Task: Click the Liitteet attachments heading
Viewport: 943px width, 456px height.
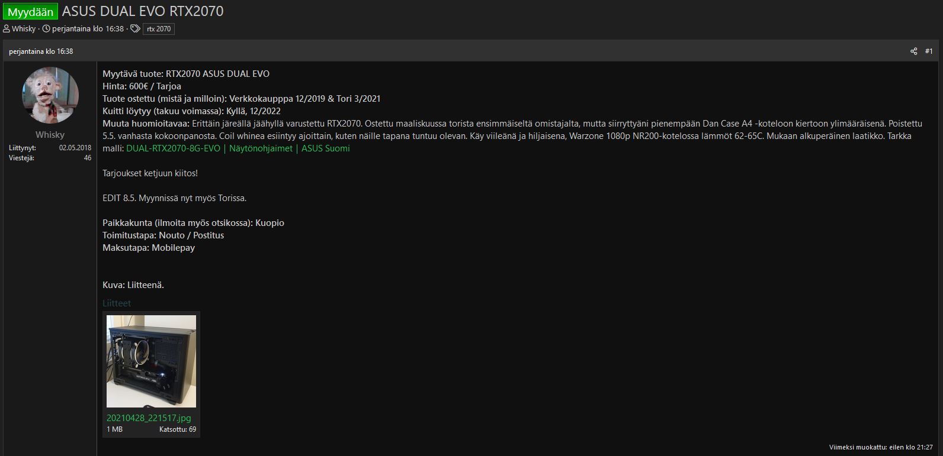Action: pyautogui.click(x=117, y=303)
